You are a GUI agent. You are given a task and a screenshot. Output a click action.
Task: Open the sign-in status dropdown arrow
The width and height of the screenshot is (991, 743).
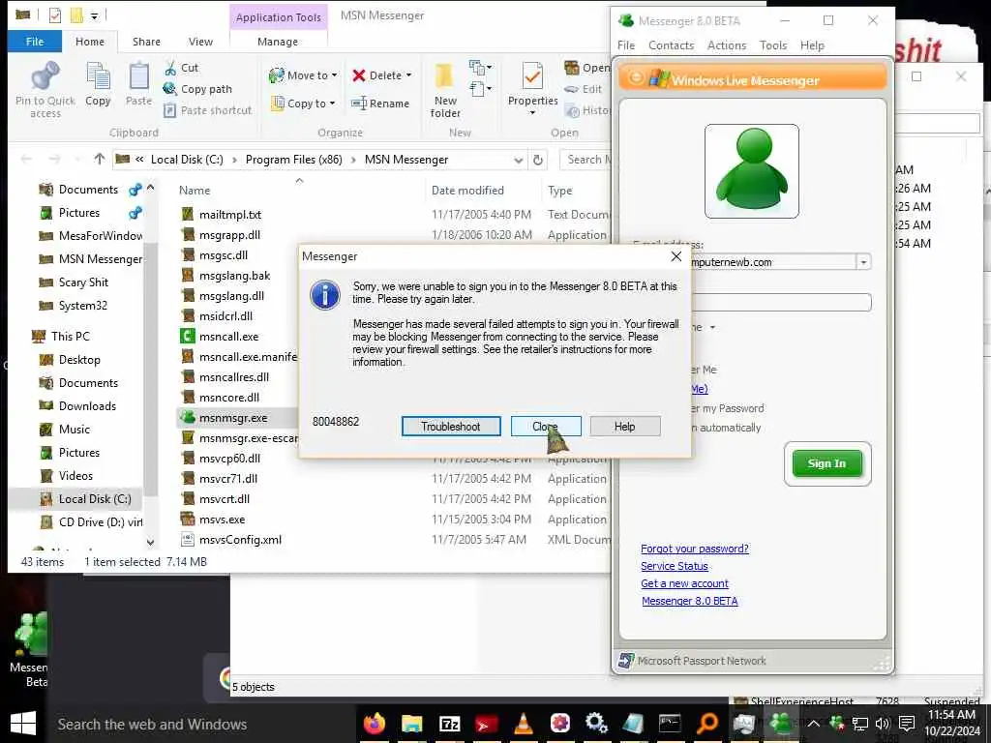[713, 327]
